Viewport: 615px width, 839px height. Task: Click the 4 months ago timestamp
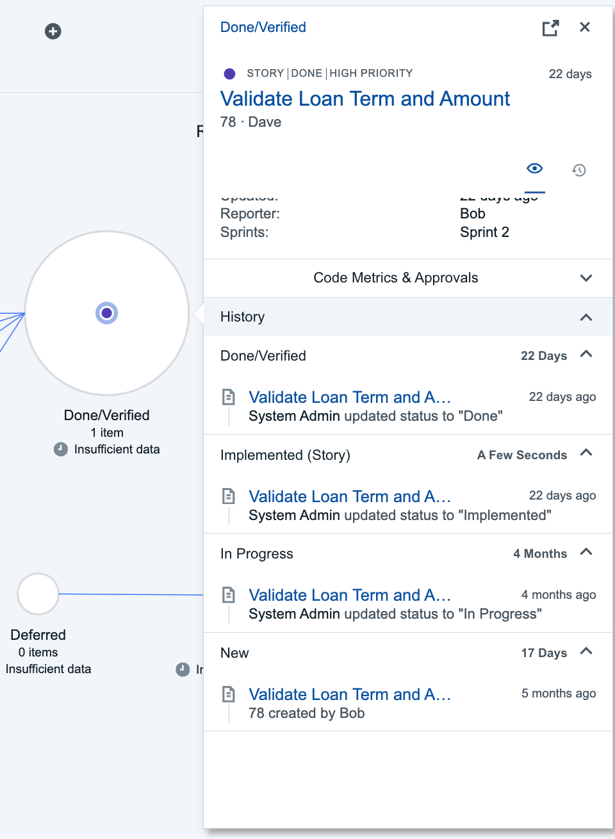pos(559,595)
